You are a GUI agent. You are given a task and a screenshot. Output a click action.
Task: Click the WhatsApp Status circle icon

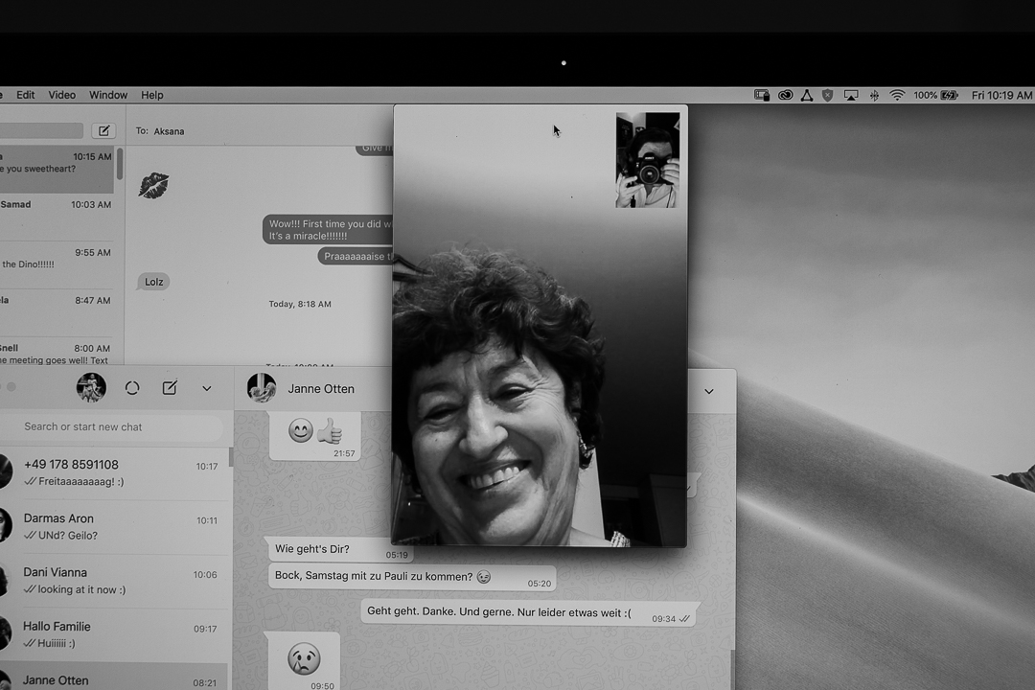(132, 388)
